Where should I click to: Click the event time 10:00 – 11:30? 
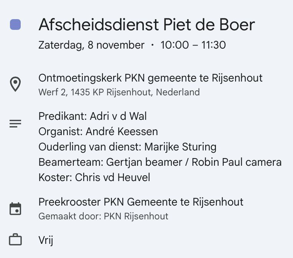[193, 45]
